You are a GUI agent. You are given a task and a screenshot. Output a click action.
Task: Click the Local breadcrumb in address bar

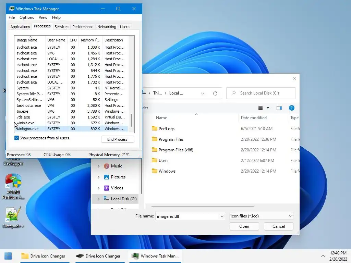tap(176, 93)
